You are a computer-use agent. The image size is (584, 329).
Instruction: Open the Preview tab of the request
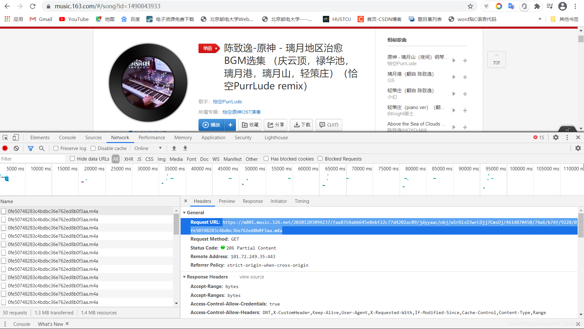pyautogui.click(x=227, y=201)
